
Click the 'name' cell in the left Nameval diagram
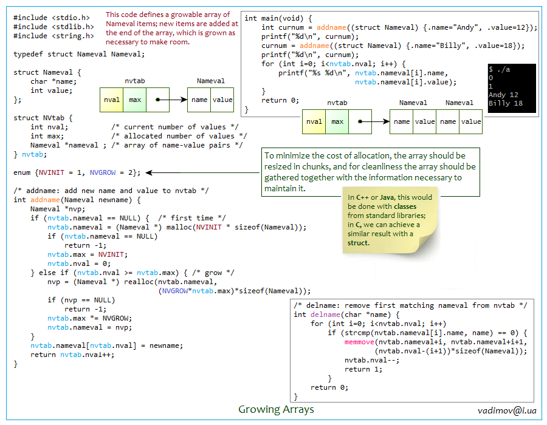point(199,100)
